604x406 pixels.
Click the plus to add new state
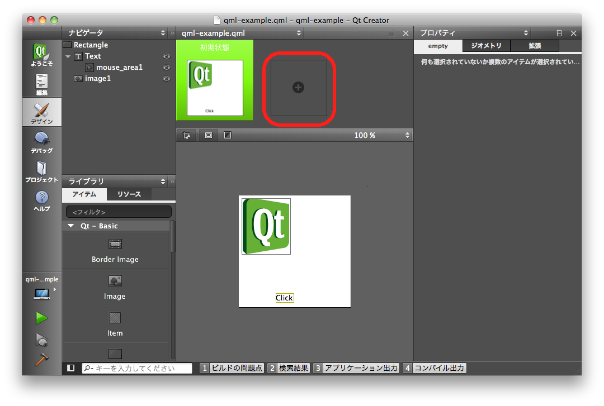pyautogui.click(x=299, y=88)
